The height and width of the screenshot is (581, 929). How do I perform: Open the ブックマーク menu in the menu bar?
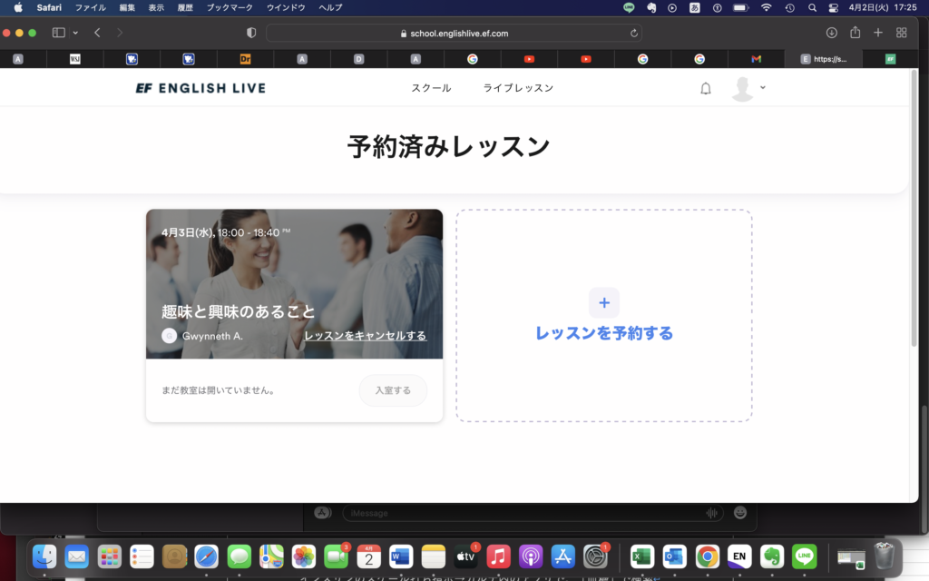[x=230, y=7]
